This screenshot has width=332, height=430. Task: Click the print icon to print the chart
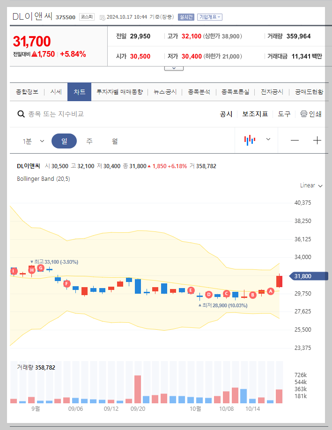[x=304, y=113]
